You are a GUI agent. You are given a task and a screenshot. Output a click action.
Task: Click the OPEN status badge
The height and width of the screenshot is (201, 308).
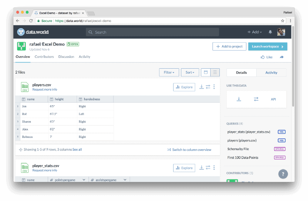pos(73,44)
